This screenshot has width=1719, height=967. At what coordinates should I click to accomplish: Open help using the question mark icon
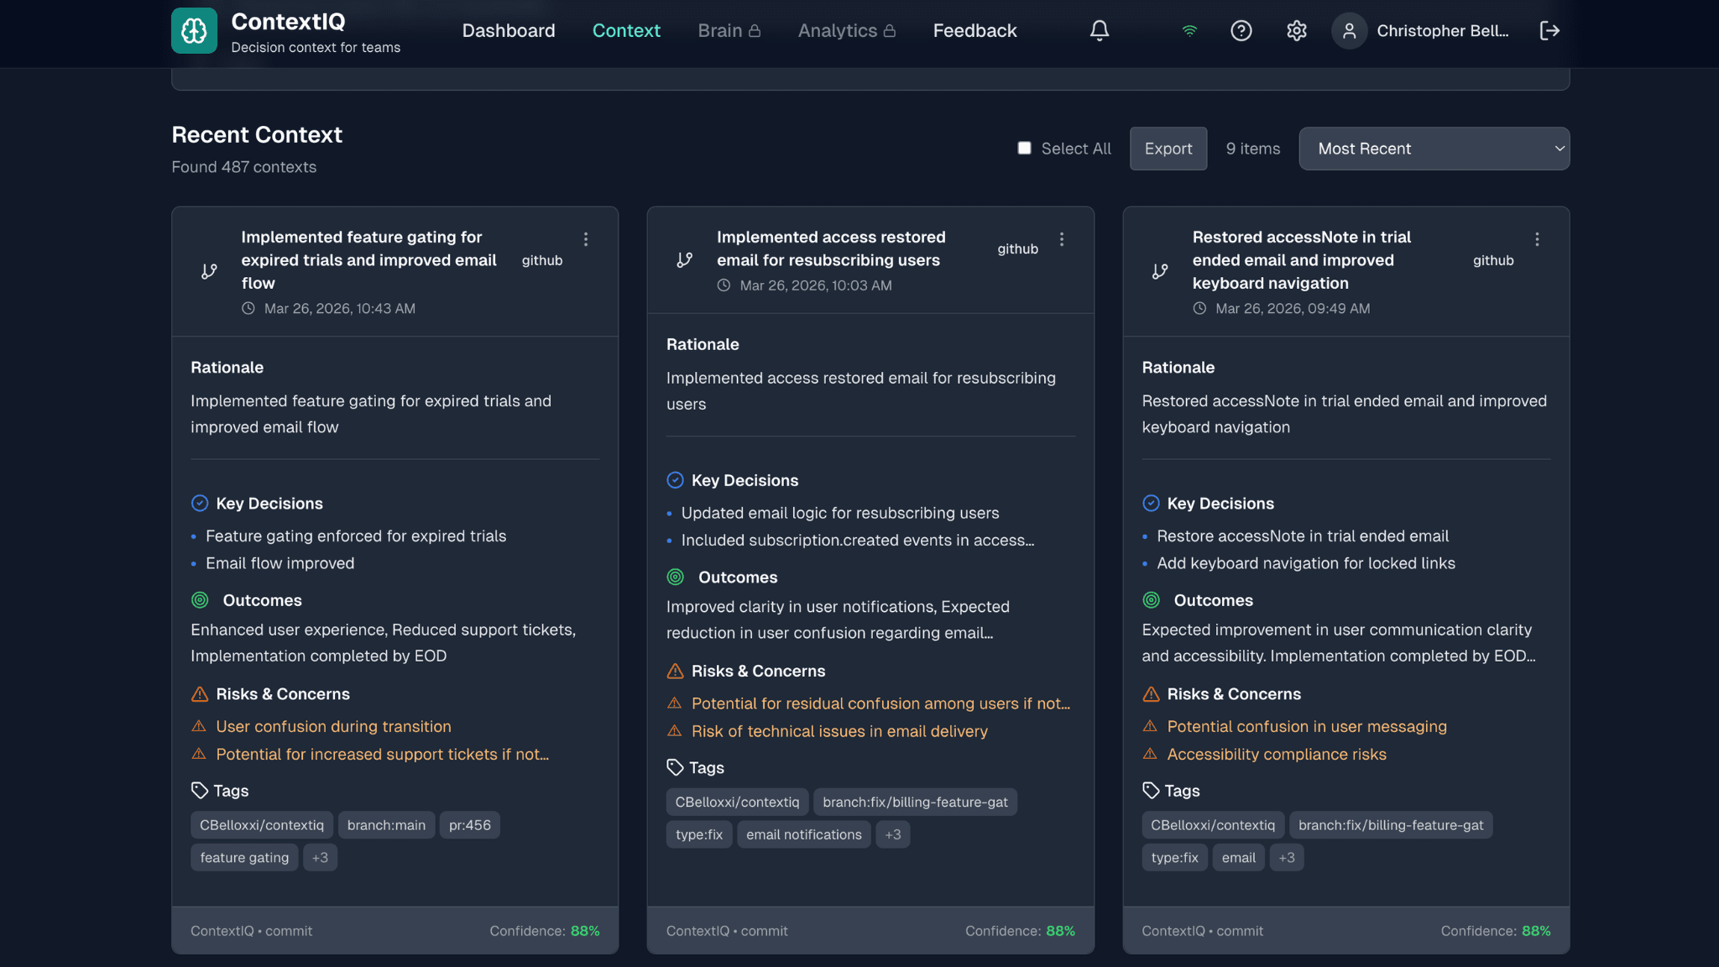tap(1241, 30)
